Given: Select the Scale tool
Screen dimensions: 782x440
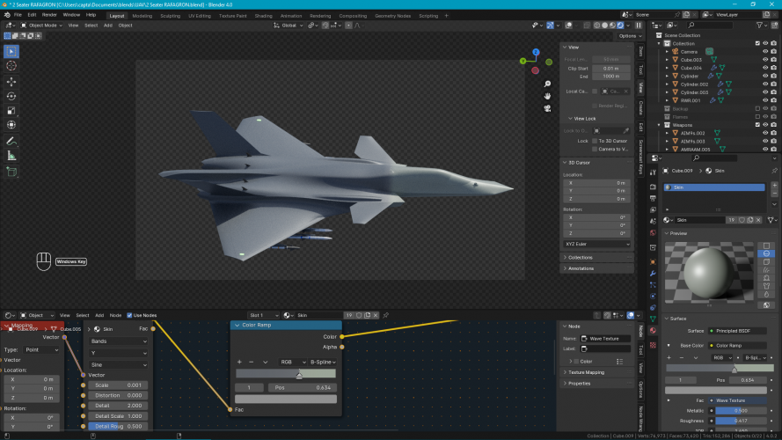Looking at the screenshot, I should [x=11, y=110].
